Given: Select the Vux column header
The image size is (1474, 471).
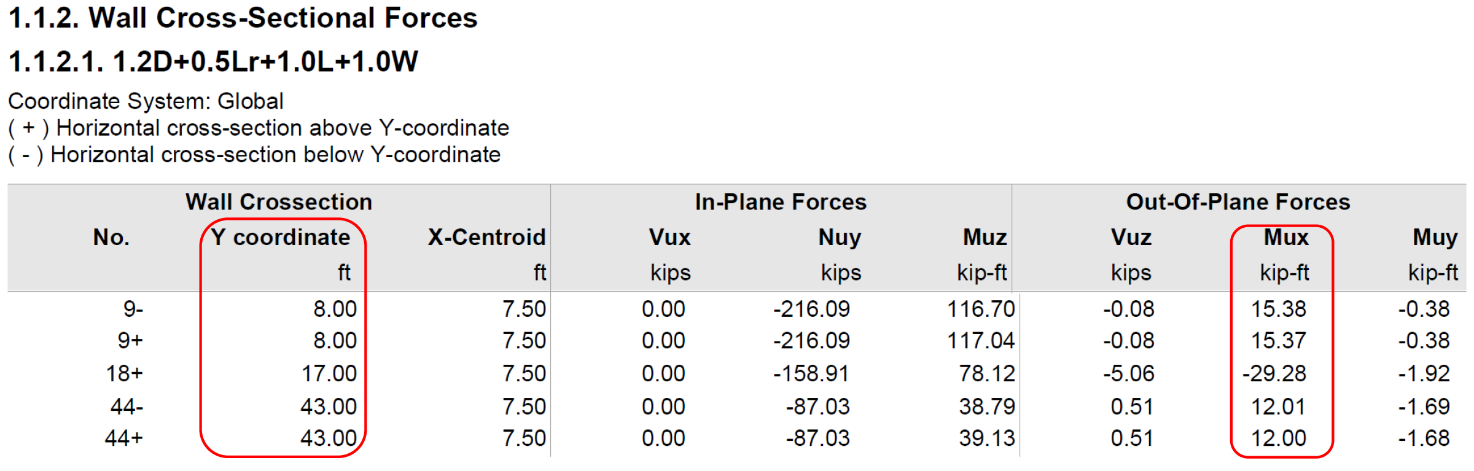Looking at the screenshot, I should [669, 238].
